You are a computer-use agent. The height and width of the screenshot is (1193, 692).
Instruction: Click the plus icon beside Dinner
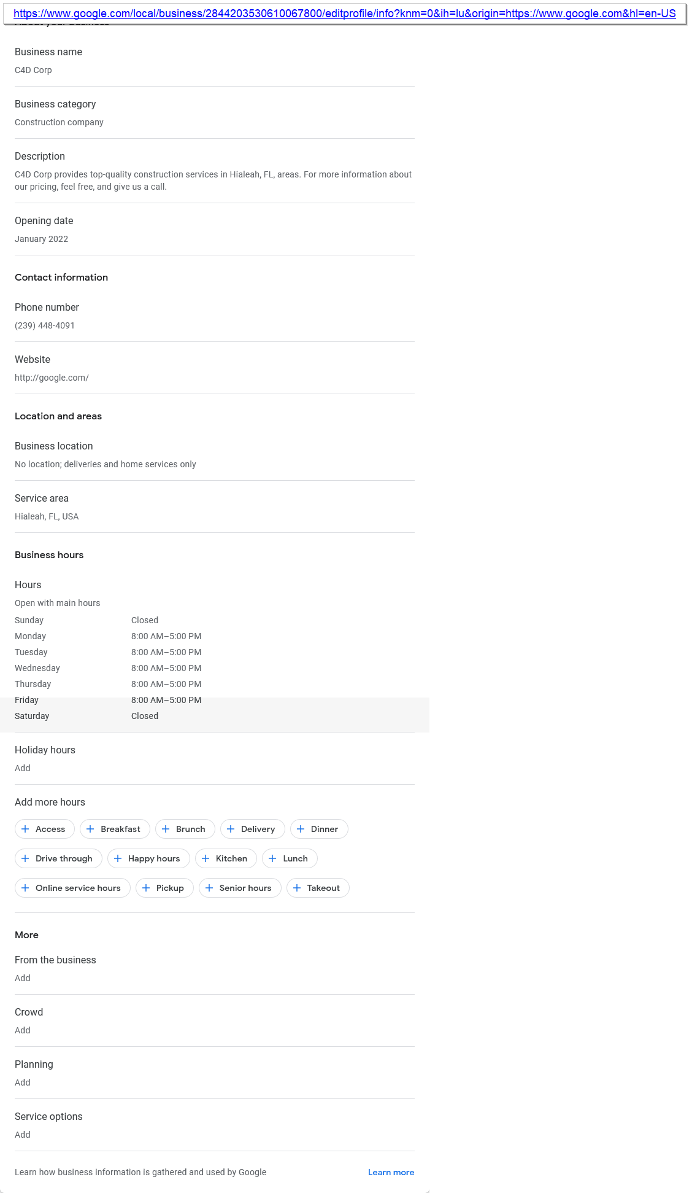(x=301, y=829)
